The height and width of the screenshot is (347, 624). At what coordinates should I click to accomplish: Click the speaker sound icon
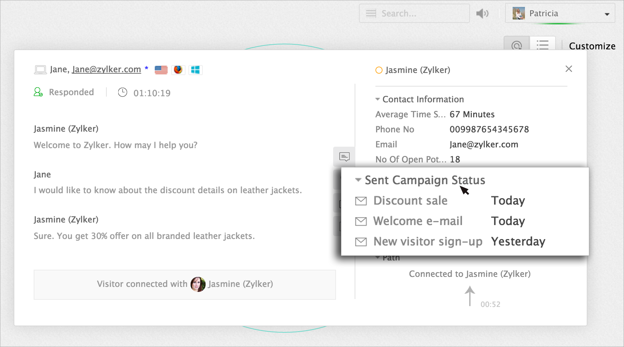coord(482,14)
